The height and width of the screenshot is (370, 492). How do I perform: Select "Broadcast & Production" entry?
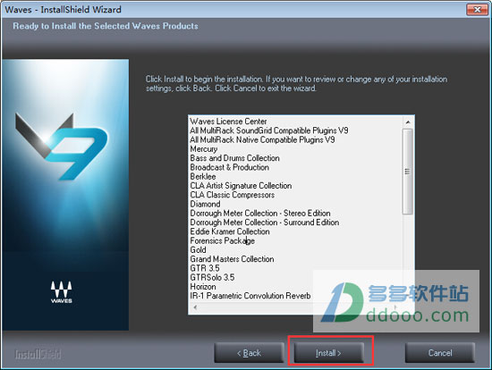[229, 167]
